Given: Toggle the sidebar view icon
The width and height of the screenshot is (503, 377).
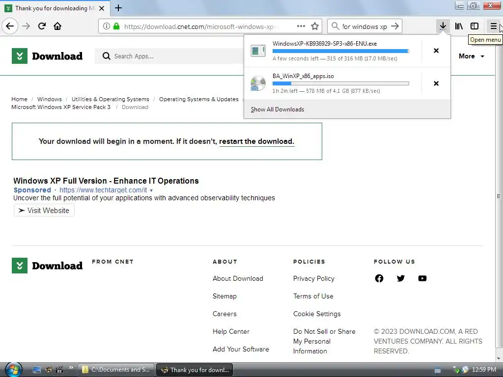Looking at the screenshot, I should pos(475,26).
